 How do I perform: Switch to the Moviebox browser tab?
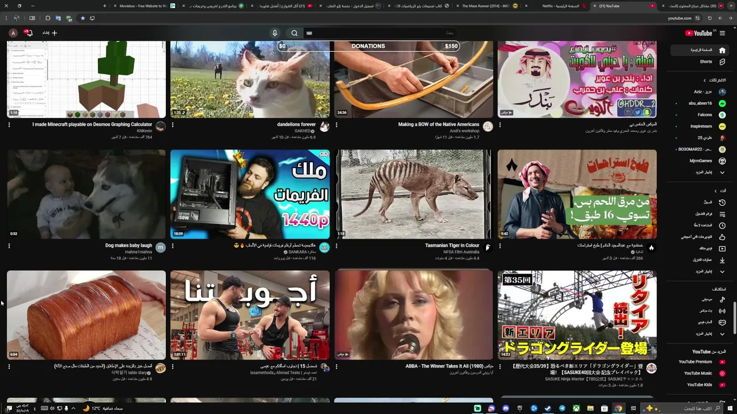[x=143, y=6]
